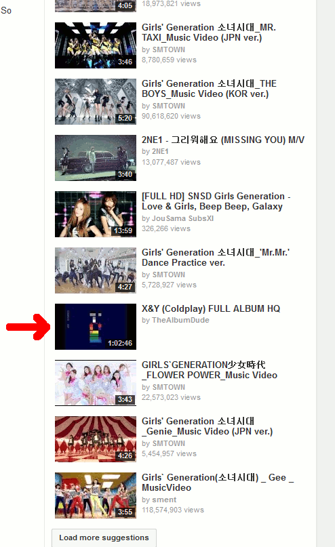Click Genie Music Video (JPN ver.) title
335x547 pixels.
pyautogui.click(x=208, y=426)
